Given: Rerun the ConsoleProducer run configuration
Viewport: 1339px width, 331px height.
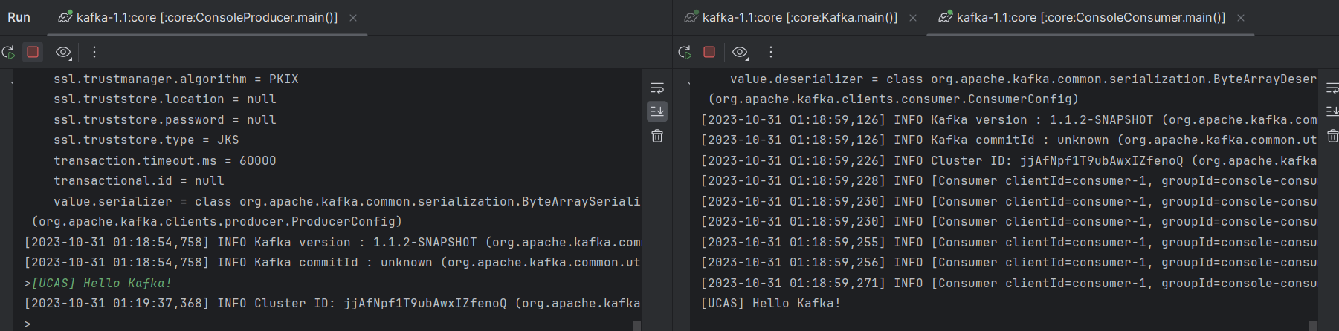Looking at the screenshot, I should (9, 52).
